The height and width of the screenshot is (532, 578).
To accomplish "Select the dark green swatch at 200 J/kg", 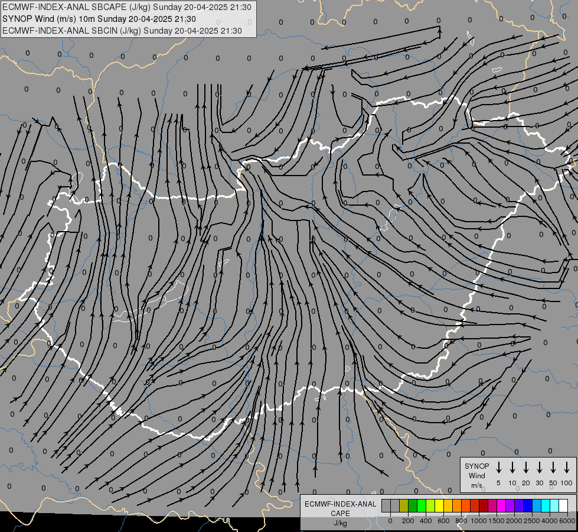I will [413, 505].
